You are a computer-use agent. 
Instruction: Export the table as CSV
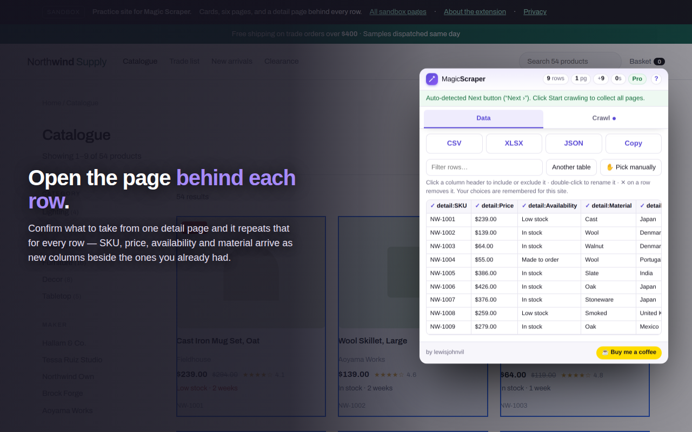(454, 144)
